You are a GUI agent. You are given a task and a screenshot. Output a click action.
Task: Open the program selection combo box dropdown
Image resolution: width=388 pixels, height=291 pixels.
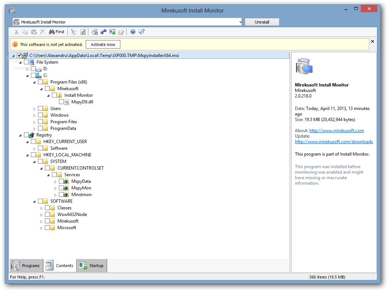[x=240, y=22]
